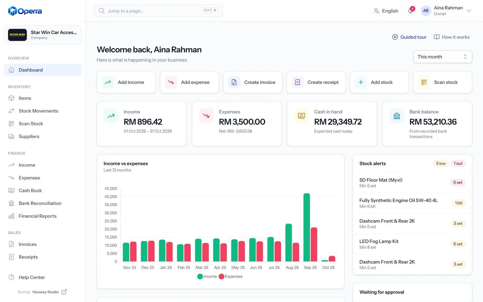Click the Cash in hand banknote icon
Screen dimensions: 483x302
[x=302, y=116]
